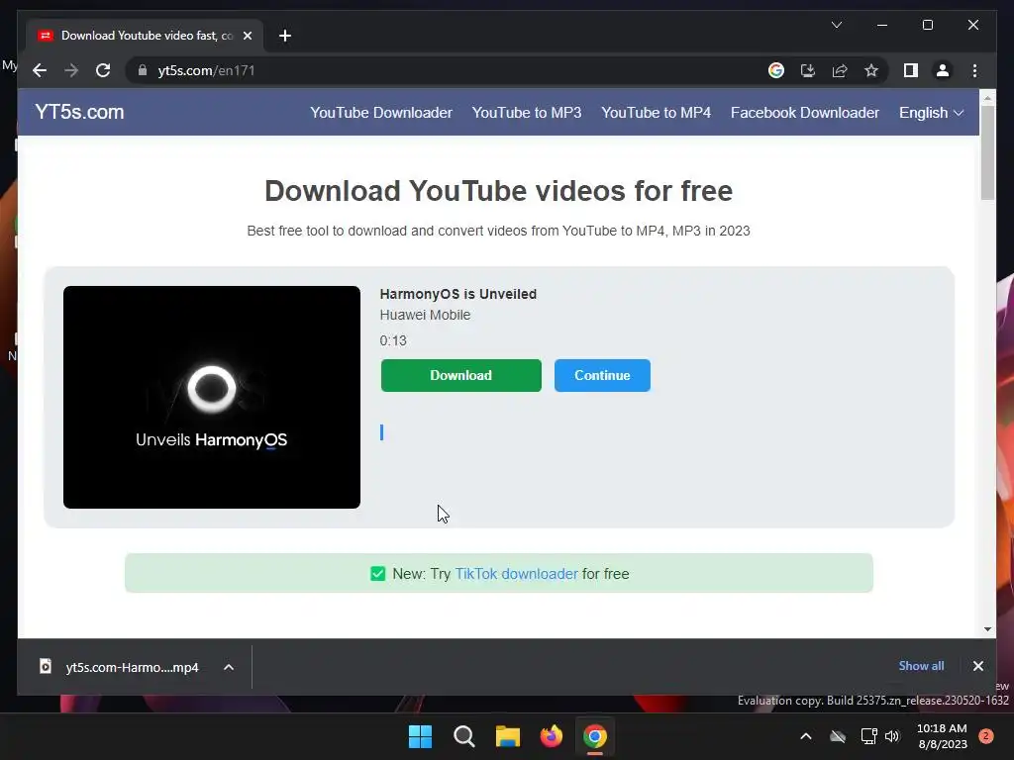The height and width of the screenshot is (760, 1014).
Task: Click the address bar URL yt5s.com/en171
Action: pyautogui.click(x=206, y=70)
